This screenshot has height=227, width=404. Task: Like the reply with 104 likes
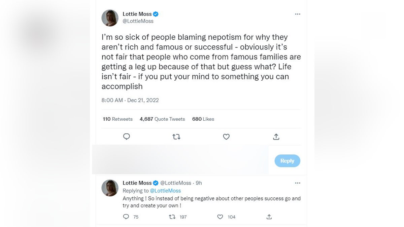pos(220,217)
